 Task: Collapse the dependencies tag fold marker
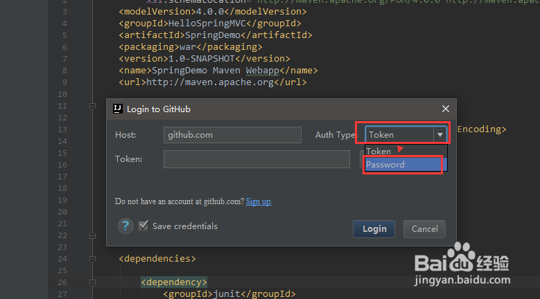coord(92,258)
